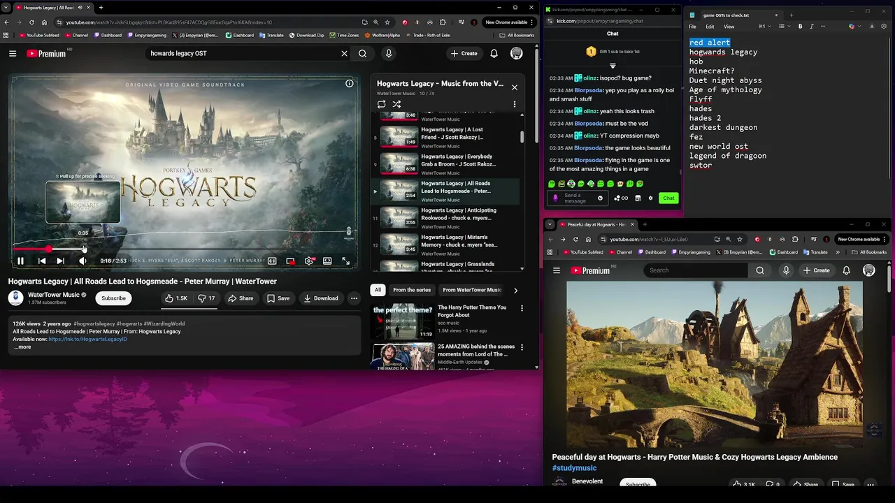Collapse pinned 'Gift 1 sub' banner in Kick chat

(x=613, y=66)
